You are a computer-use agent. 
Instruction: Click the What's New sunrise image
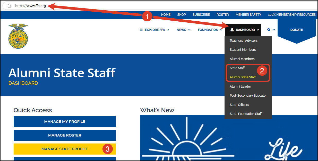click(229, 138)
